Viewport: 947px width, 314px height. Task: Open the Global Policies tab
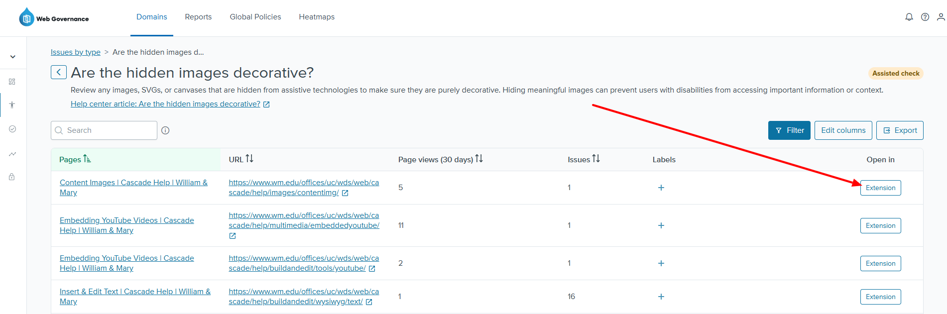(x=255, y=17)
